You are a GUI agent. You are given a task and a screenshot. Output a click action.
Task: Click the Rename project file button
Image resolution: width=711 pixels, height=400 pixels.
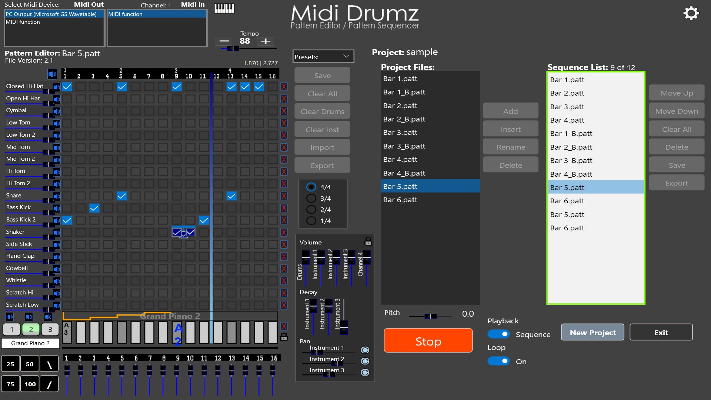click(x=510, y=147)
